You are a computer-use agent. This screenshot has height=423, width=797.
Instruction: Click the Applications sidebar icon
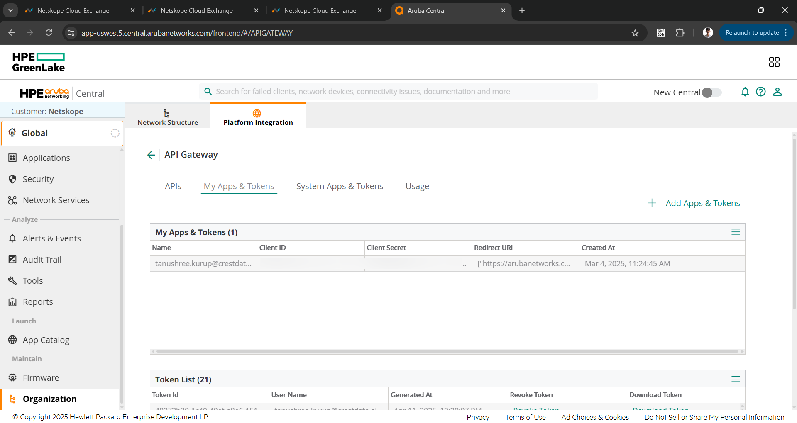tap(12, 158)
